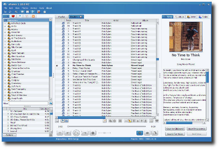Toggle the audio information panel toolbar icon
Viewport: 219px width, 149px height.
tap(33, 12)
